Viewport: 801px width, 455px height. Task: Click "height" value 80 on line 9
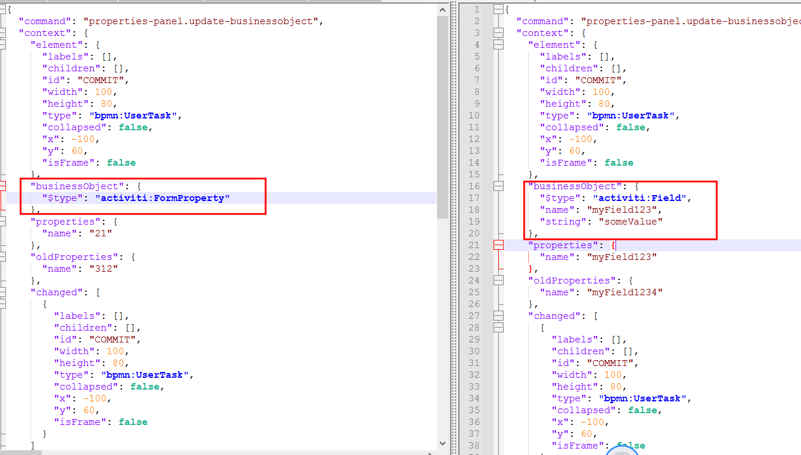[x=604, y=104]
